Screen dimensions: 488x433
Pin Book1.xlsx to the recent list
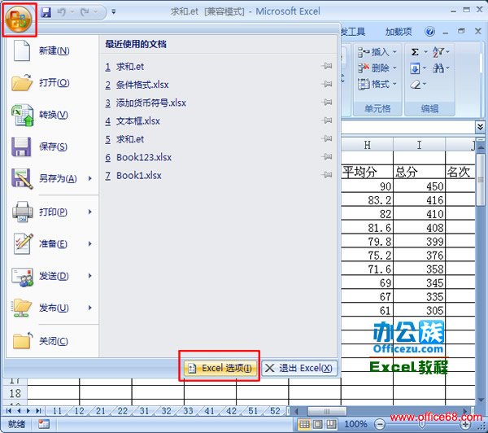point(326,175)
